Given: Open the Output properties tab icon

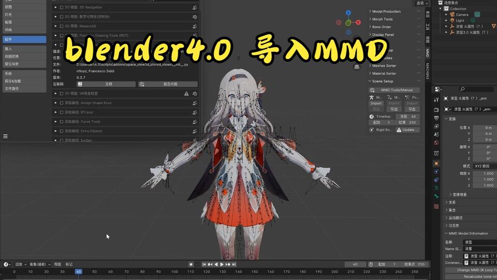Looking at the screenshot, I should 436,118.
